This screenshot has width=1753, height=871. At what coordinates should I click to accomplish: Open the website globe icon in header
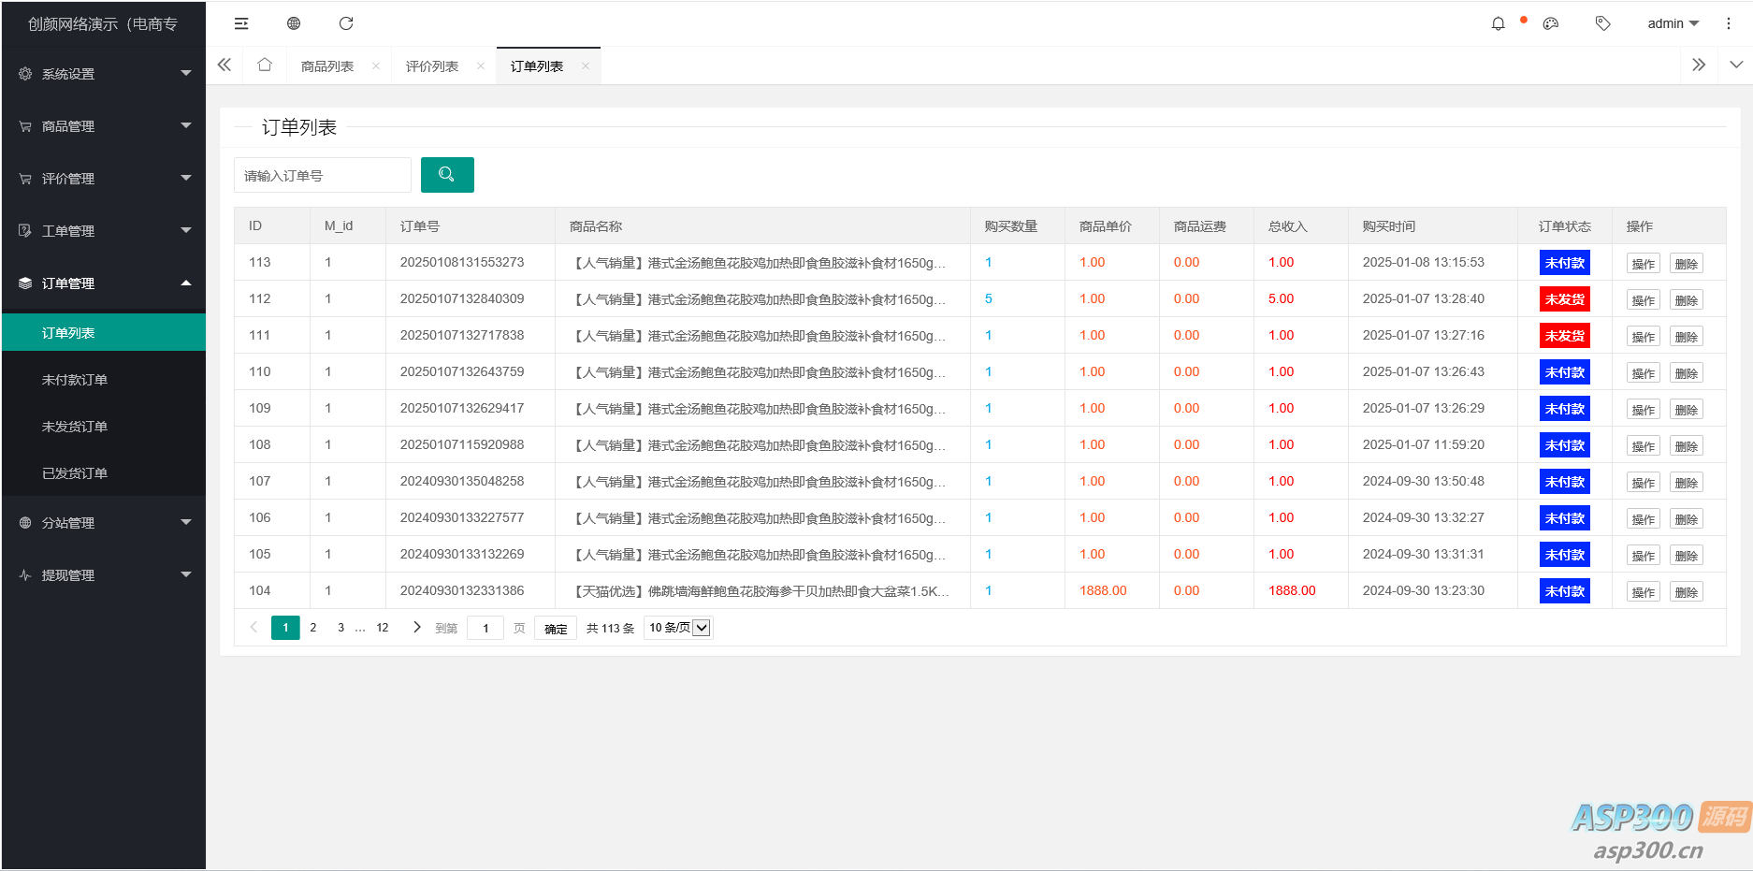(294, 23)
